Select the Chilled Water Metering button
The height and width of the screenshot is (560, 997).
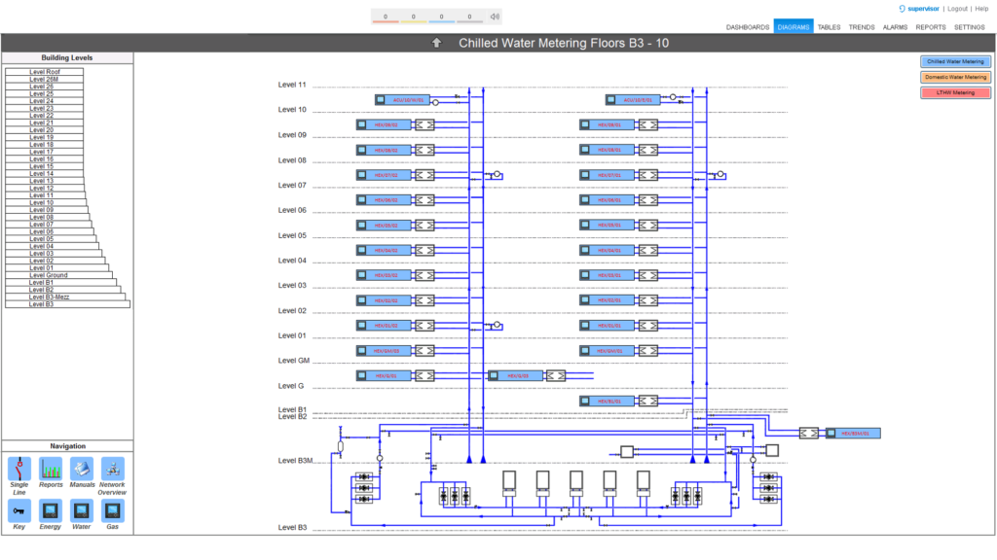coord(955,61)
